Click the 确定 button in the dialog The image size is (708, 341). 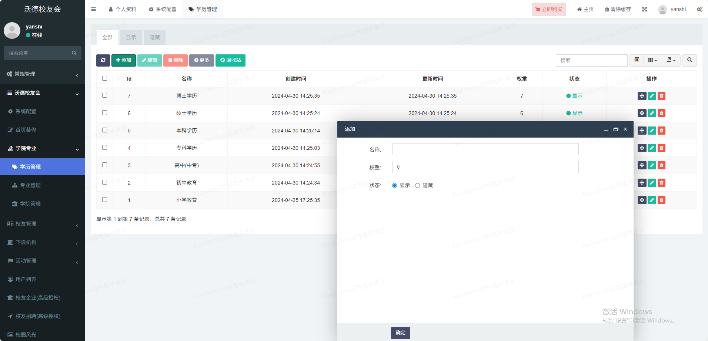point(400,333)
